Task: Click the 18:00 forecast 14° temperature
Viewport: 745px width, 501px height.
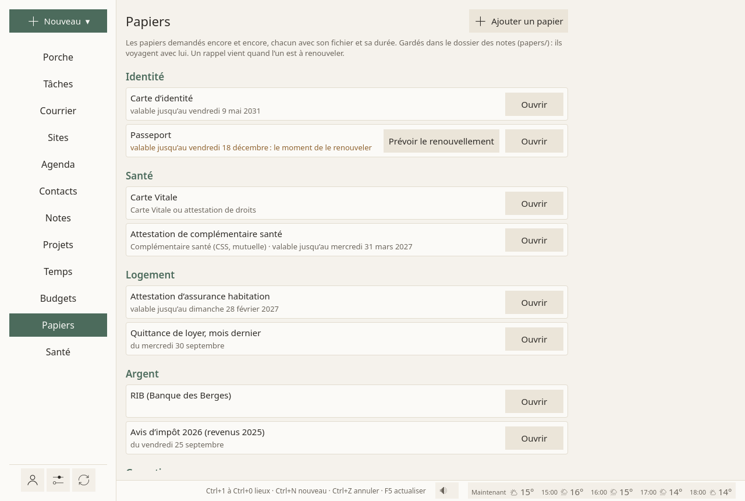Action: coord(725,492)
